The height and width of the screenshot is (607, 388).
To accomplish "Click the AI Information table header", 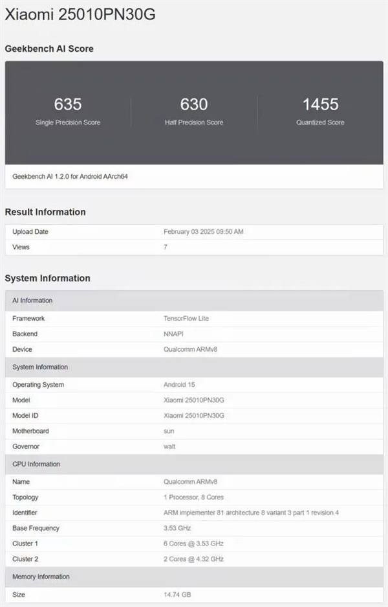I will pyautogui.click(x=32, y=301).
